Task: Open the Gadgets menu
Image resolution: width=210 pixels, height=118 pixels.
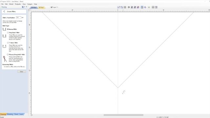Action: 30,4
